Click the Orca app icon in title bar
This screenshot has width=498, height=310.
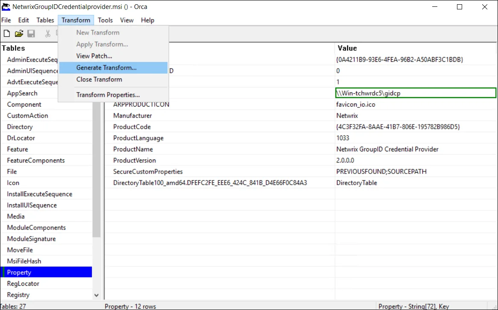pos(6,7)
